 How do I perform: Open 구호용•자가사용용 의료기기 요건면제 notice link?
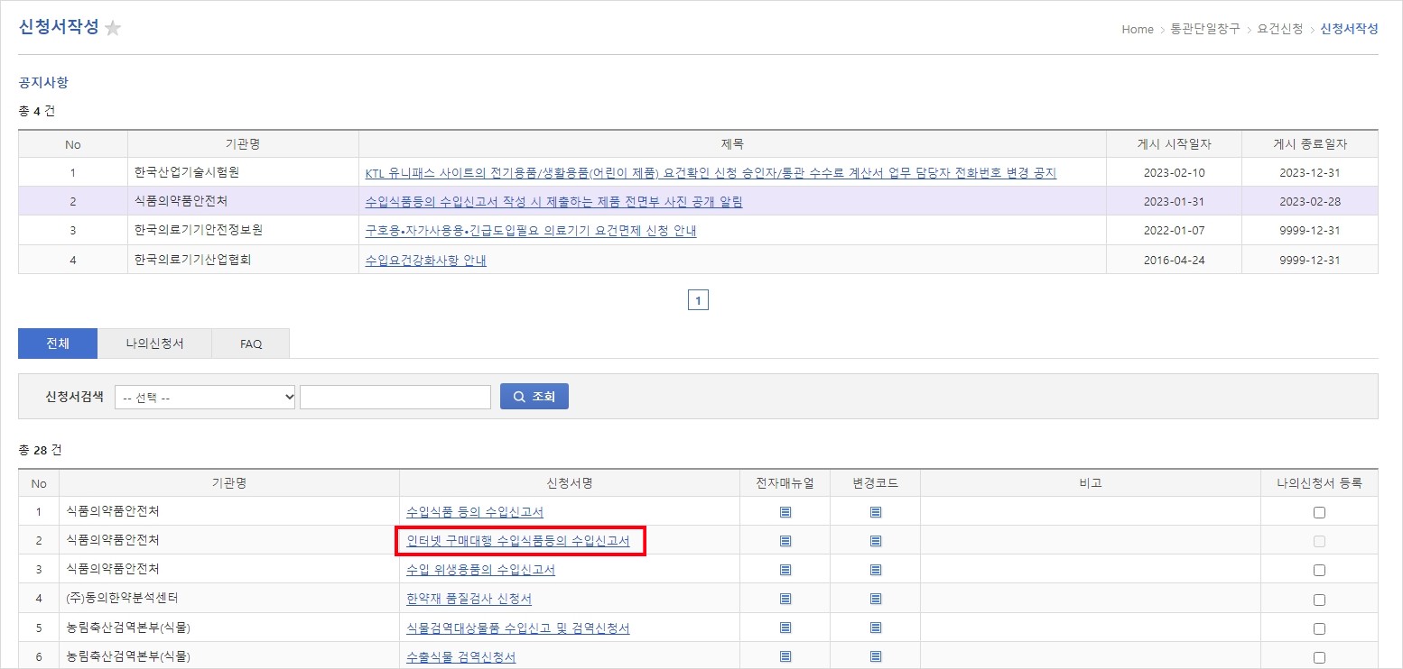click(x=531, y=231)
